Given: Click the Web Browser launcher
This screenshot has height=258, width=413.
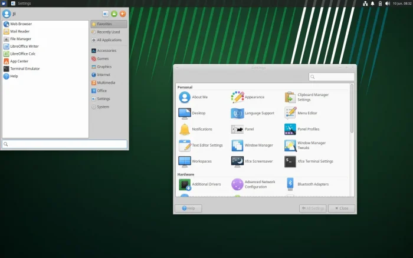Looking at the screenshot, I should coord(21,24).
